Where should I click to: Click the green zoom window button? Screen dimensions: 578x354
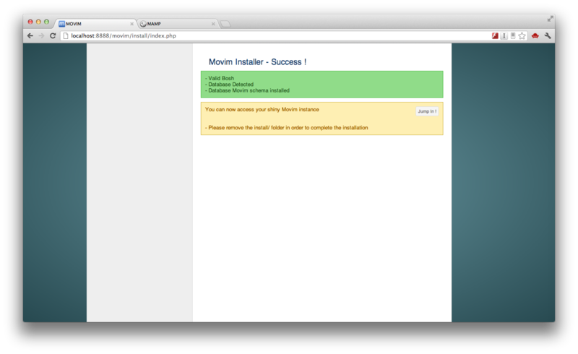(46, 22)
